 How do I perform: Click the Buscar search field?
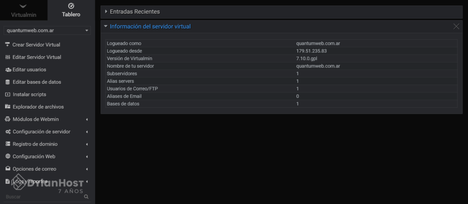[43, 197]
